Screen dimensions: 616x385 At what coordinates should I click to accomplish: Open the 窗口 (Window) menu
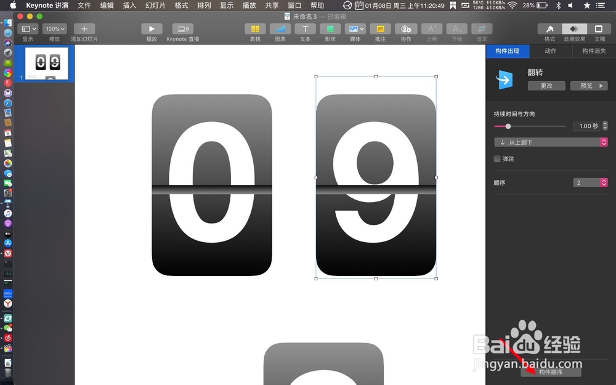(x=294, y=6)
